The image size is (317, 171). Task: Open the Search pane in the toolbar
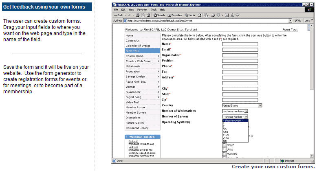pyautogui.click(x=159, y=15)
